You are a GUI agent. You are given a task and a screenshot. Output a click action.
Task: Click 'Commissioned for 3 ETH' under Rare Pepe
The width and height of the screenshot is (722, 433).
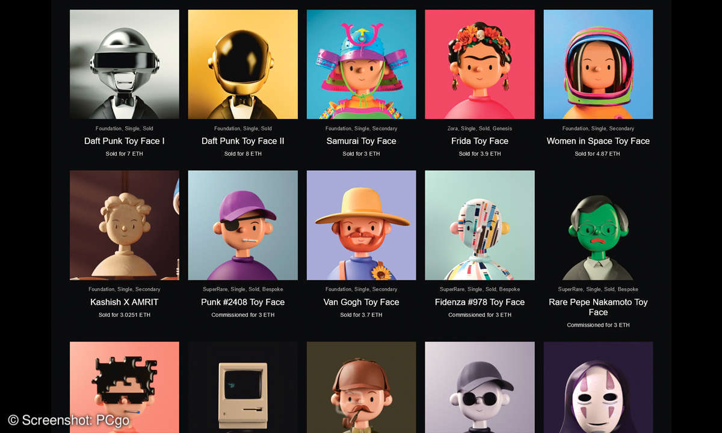click(x=598, y=325)
